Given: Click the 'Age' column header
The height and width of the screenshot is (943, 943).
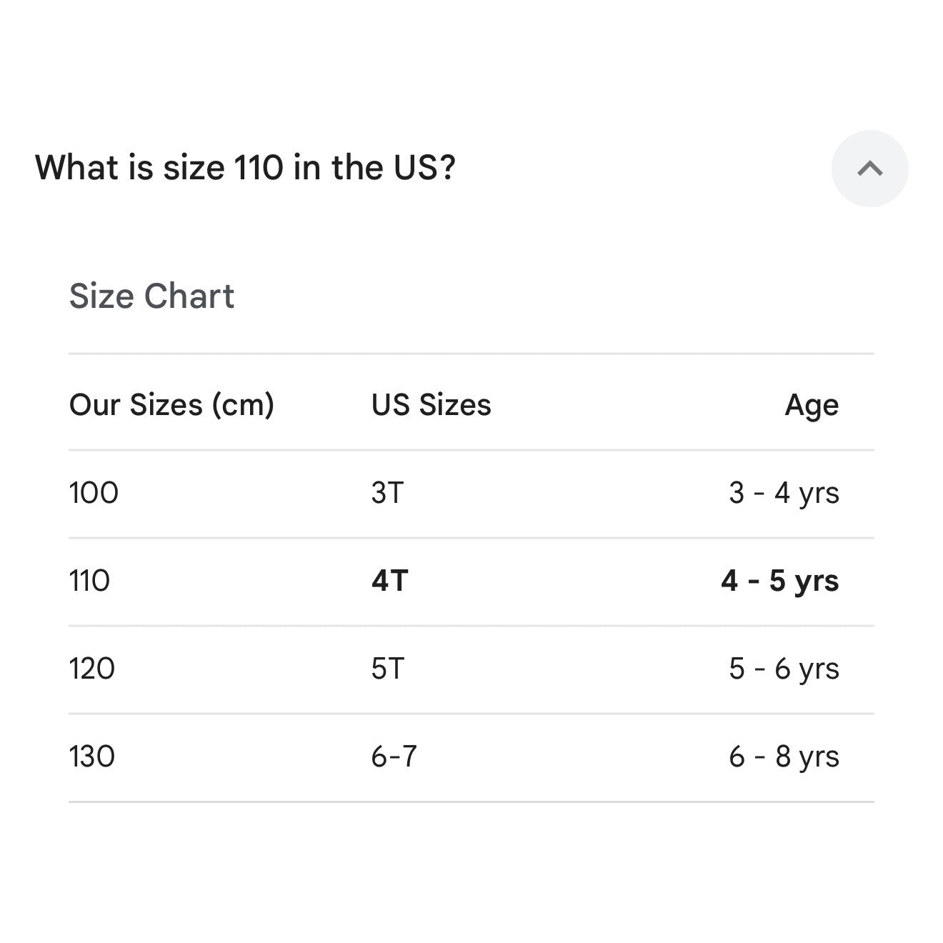Looking at the screenshot, I should click(x=812, y=406).
